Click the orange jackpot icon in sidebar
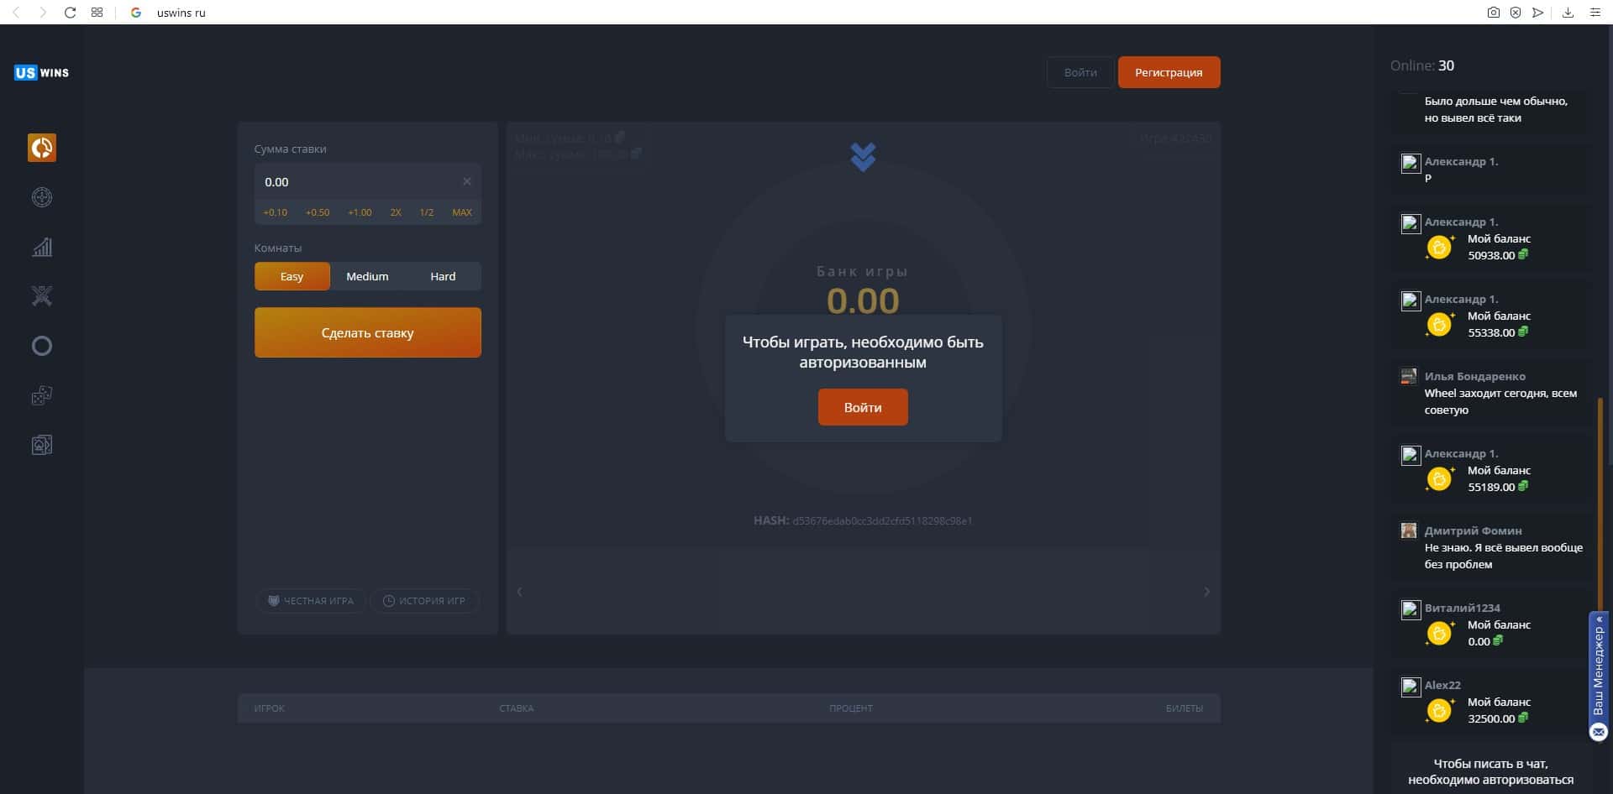 (x=42, y=148)
